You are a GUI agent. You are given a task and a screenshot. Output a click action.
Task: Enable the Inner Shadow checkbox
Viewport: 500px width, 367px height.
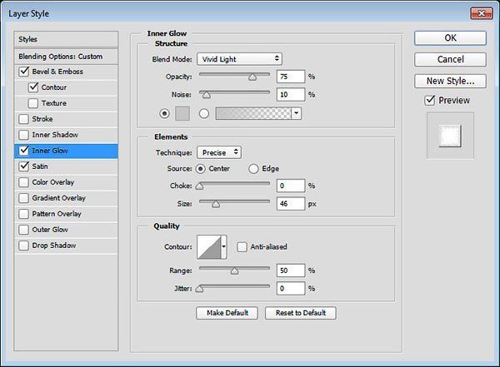pos(24,135)
